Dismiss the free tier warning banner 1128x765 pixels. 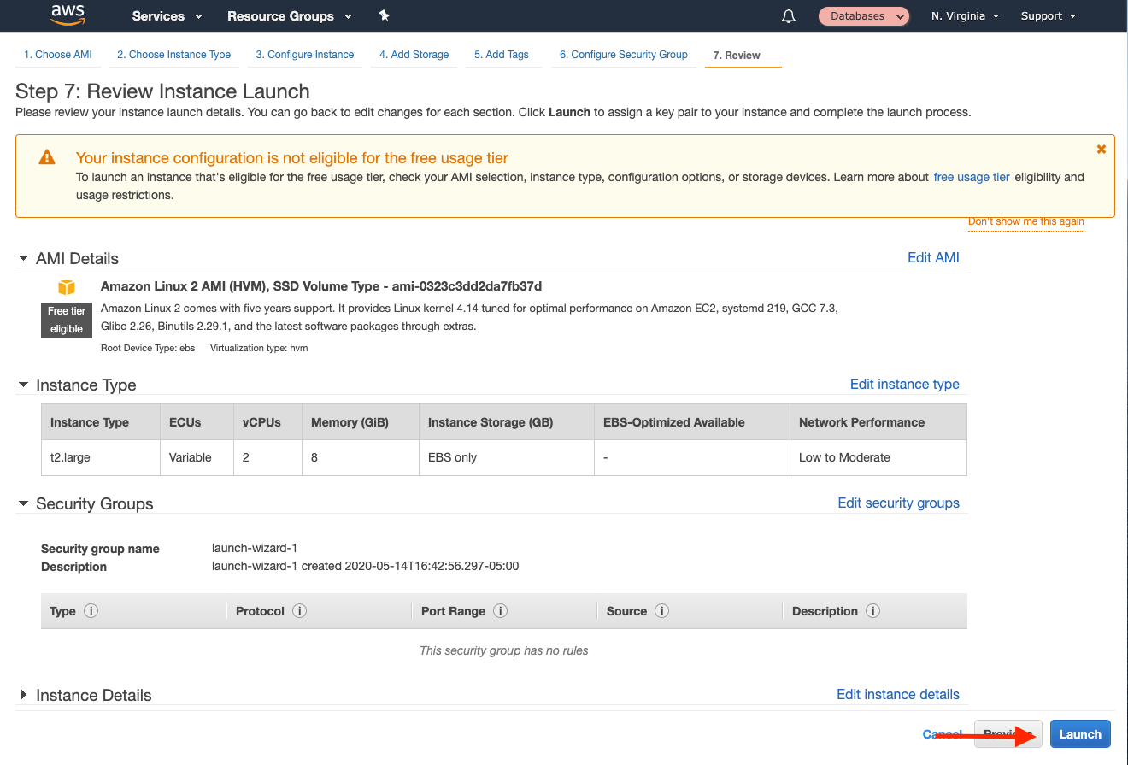1101,150
